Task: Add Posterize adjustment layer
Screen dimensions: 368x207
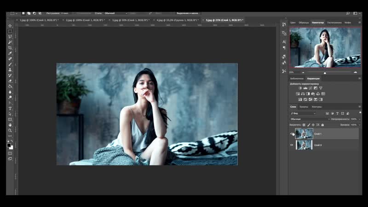Action: point(305,99)
